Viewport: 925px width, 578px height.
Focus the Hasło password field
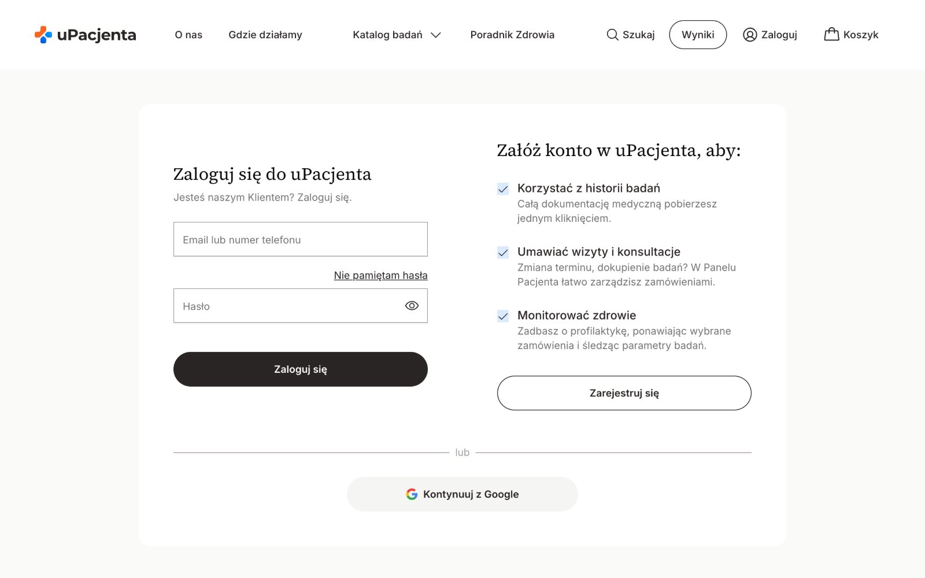[301, 306]
